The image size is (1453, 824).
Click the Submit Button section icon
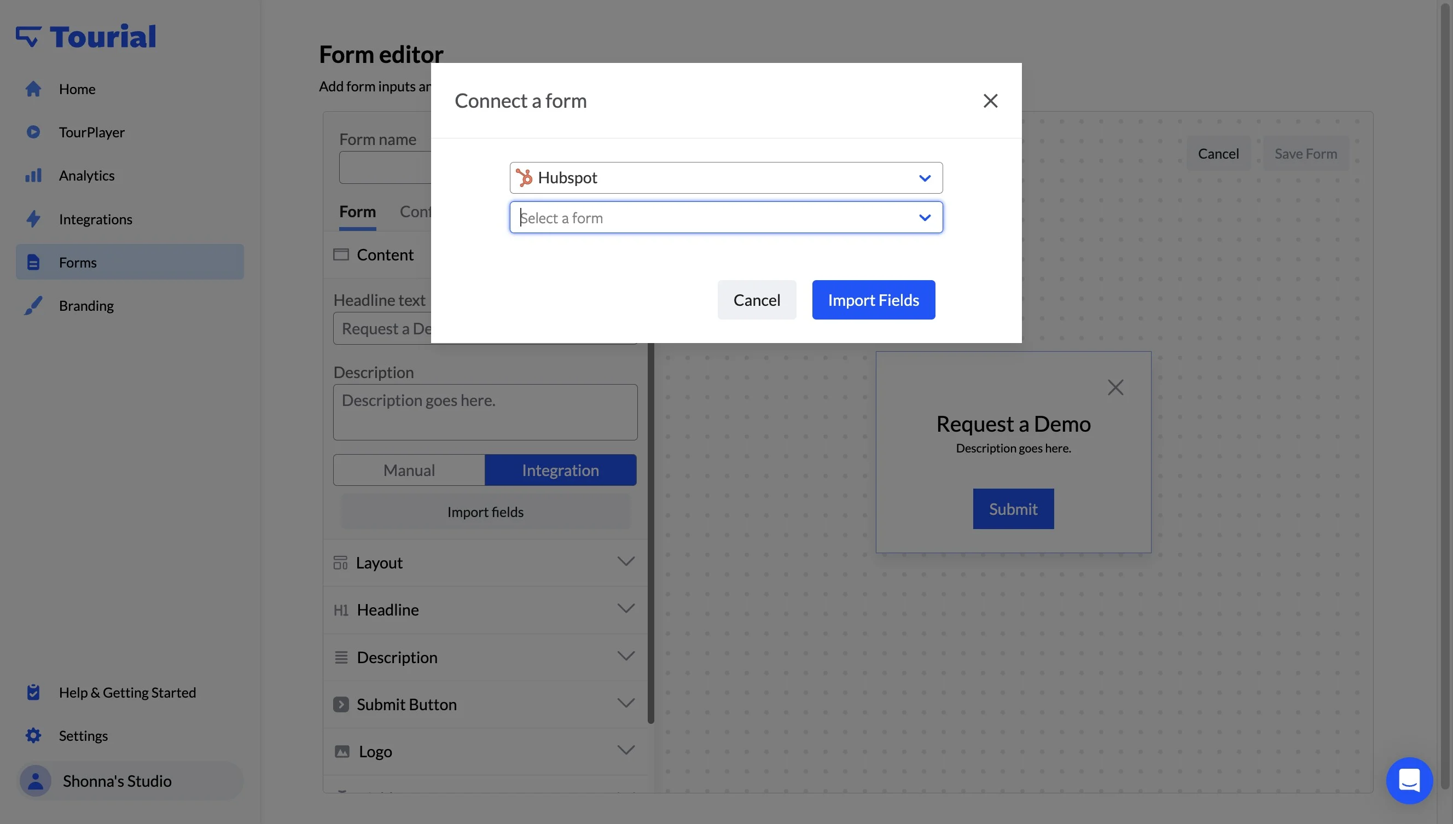tap(341, 705)
